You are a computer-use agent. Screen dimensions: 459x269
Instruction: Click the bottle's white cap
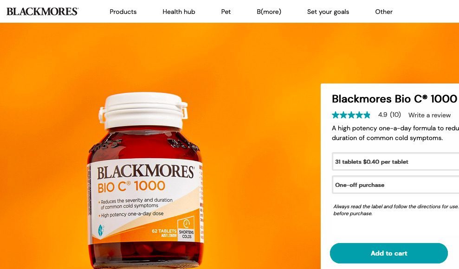point(143,110)
